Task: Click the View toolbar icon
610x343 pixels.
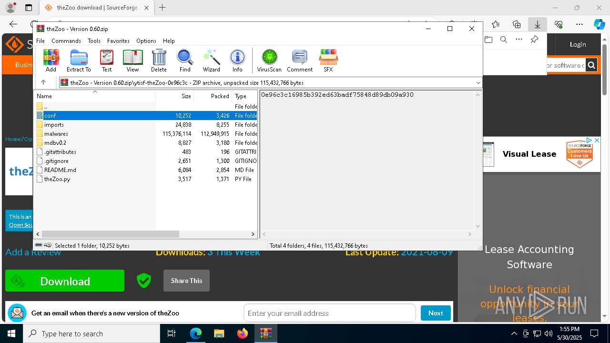Action: point(132,60)
